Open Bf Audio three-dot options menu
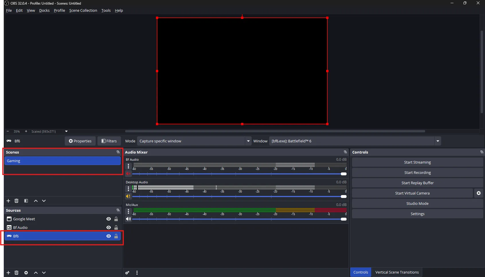The height and width of the screenshot is (277, 485). [x=128, y=166]
